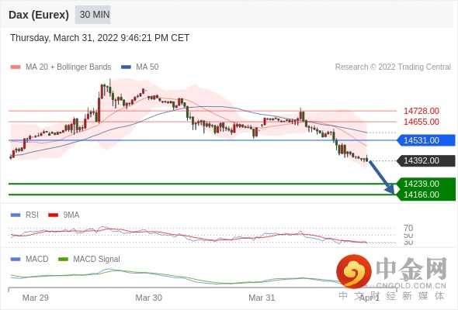Click the MA 20 + Bollinger Bands legend swatch
Screen dimensions: 458x310
[16, 67]
